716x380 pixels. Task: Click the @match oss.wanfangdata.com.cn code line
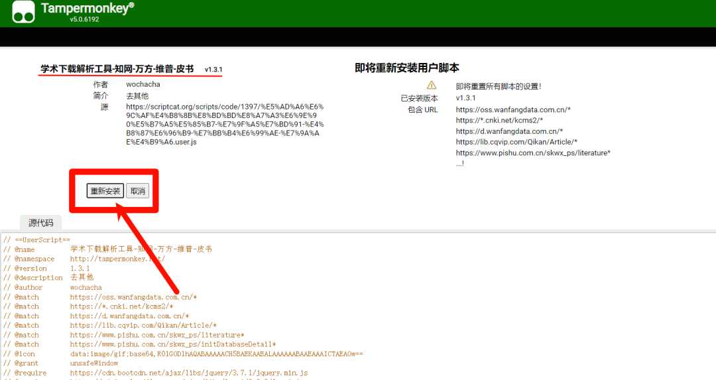point(100,297)
